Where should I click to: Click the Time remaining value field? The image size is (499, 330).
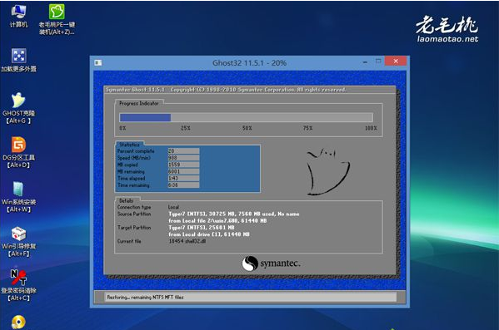183,185
